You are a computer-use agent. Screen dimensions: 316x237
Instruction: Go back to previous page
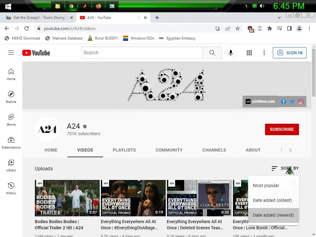(7, 28)
